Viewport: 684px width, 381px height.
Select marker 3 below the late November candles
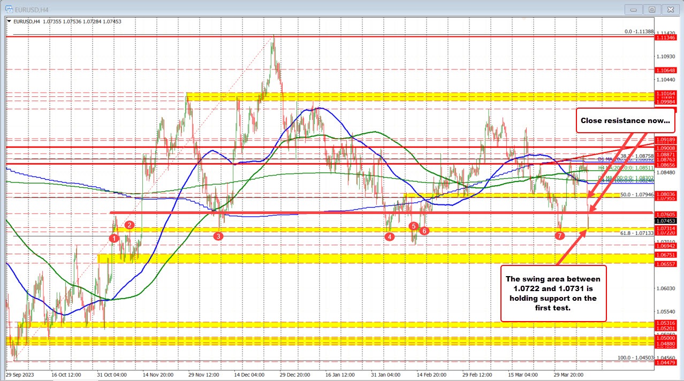218,235
